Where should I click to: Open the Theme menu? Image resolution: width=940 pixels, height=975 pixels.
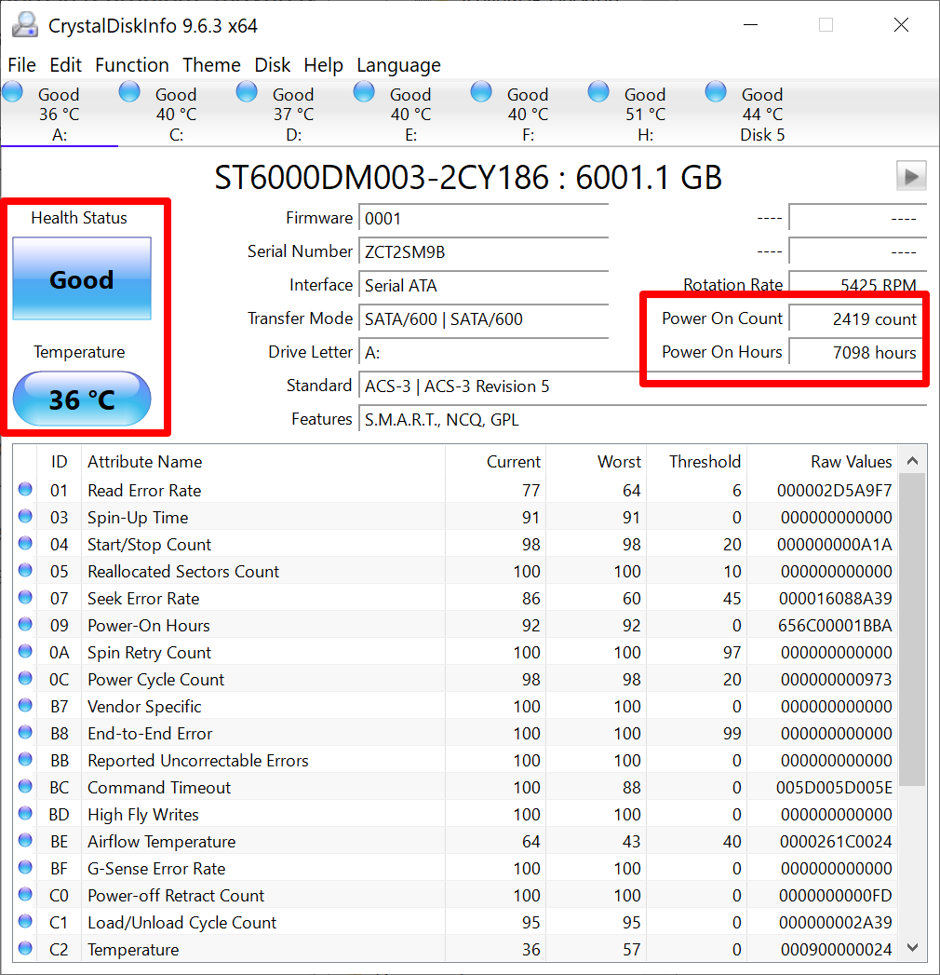click(x=211, y=64)
